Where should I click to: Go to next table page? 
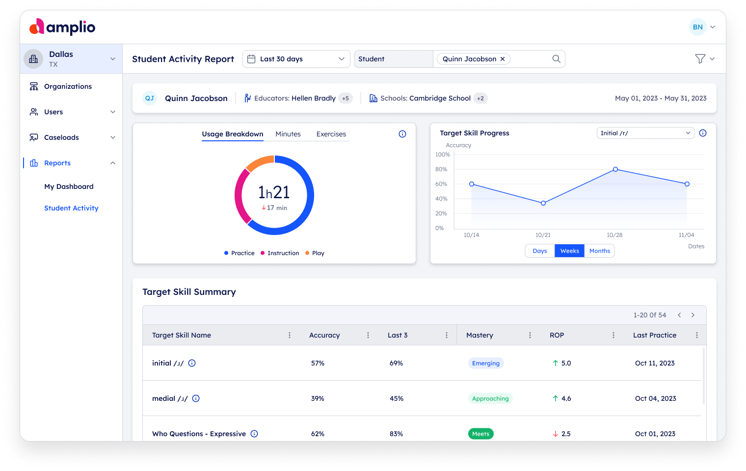693,315
